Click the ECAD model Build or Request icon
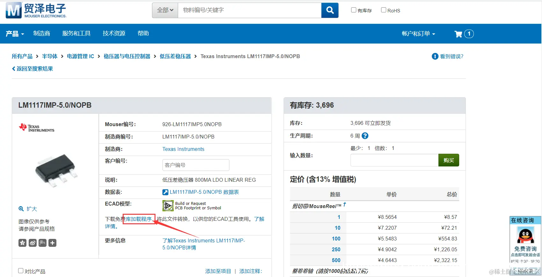This screenshot has height=277, width=542. click(168, 206)
